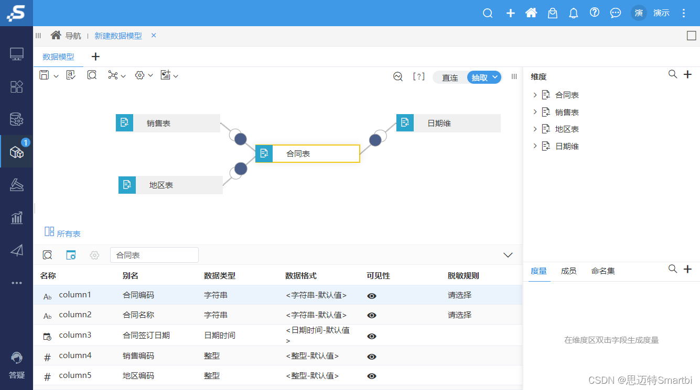This screenshot has width=700, height=390.
Task: Toggle visibility eye for column4
Action: [372, 356]
